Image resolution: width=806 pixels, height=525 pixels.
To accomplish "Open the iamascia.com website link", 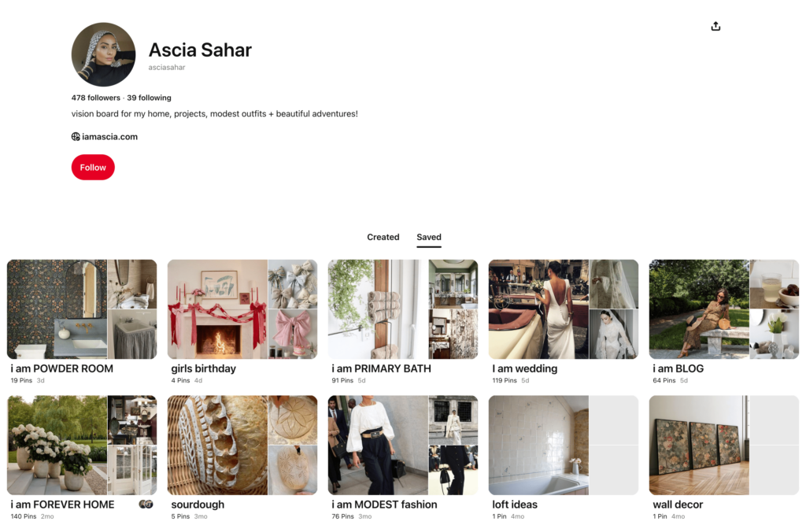I will [109, 137].
